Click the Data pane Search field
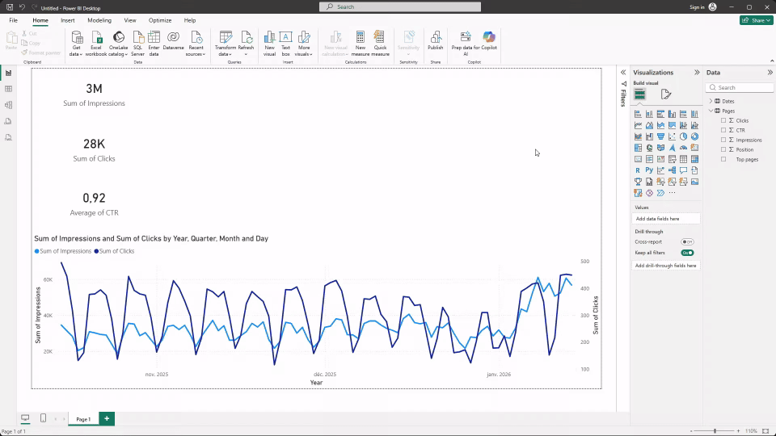776x436 pixels. pos(740,87)
